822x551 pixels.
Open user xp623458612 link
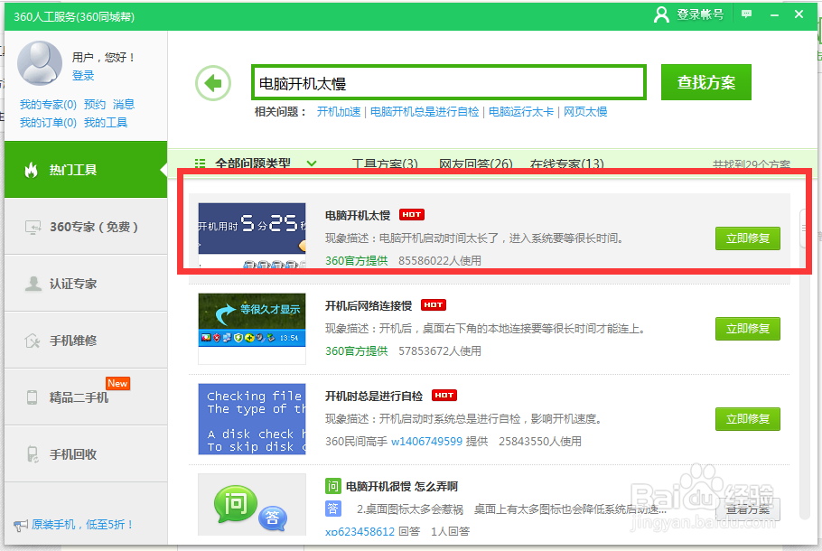click(360, 532)
